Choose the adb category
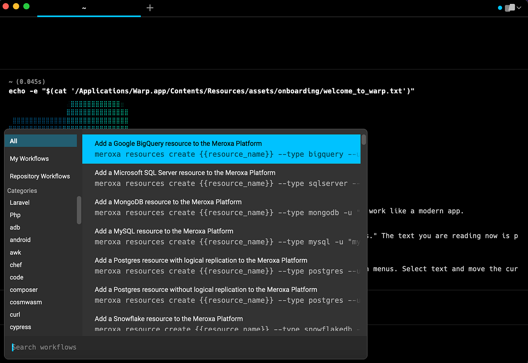 pyautogui.click(x=15, y=227)
